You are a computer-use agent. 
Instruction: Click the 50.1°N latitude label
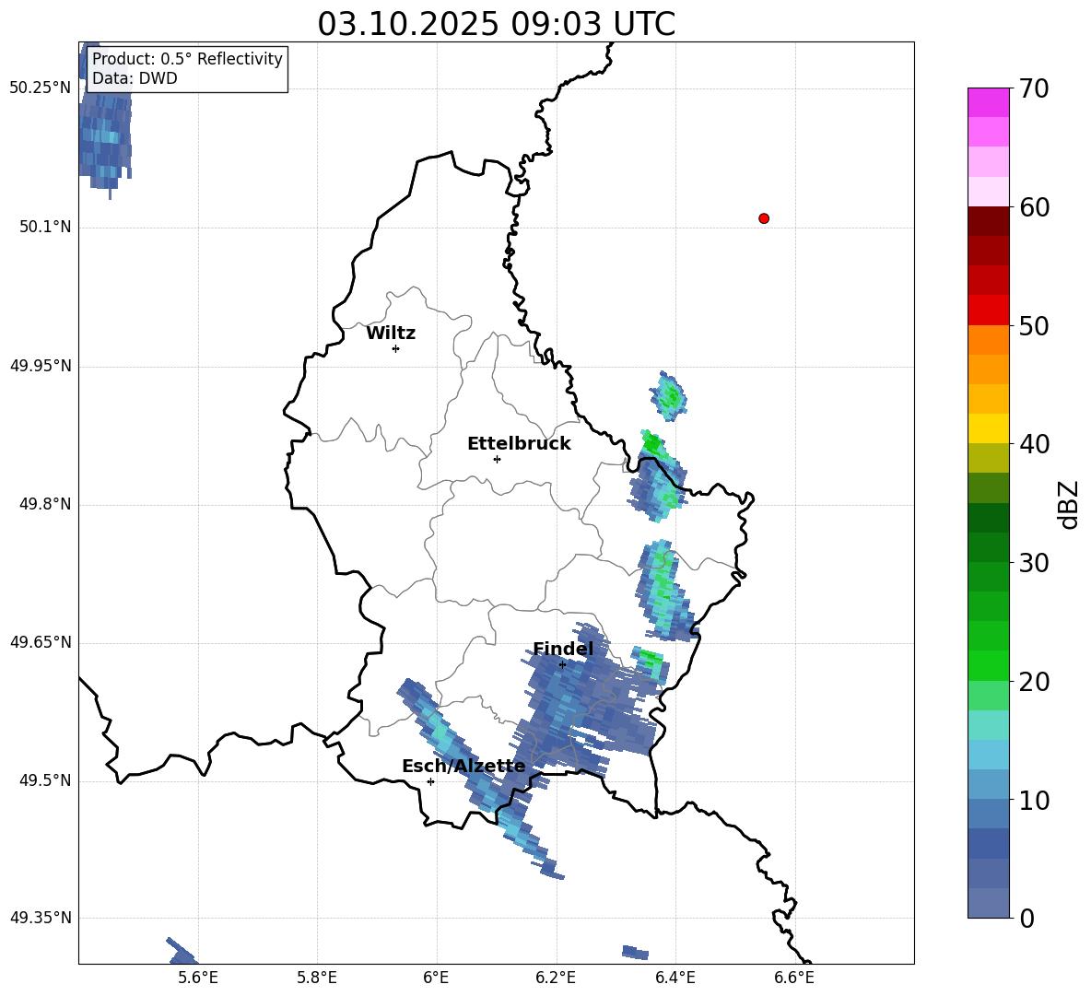click(45, 228)
